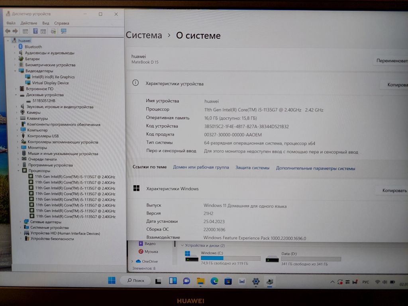
Task: Click the OS build value 22000.1696
Action: (214, 229)
